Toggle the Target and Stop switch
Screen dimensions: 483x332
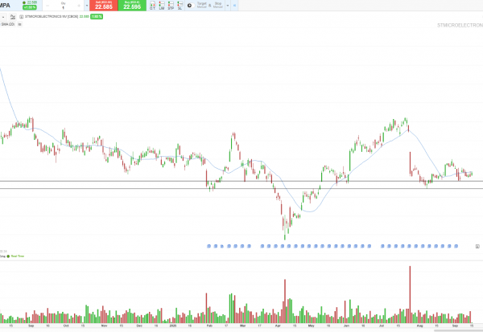click(x=189, y=6)
